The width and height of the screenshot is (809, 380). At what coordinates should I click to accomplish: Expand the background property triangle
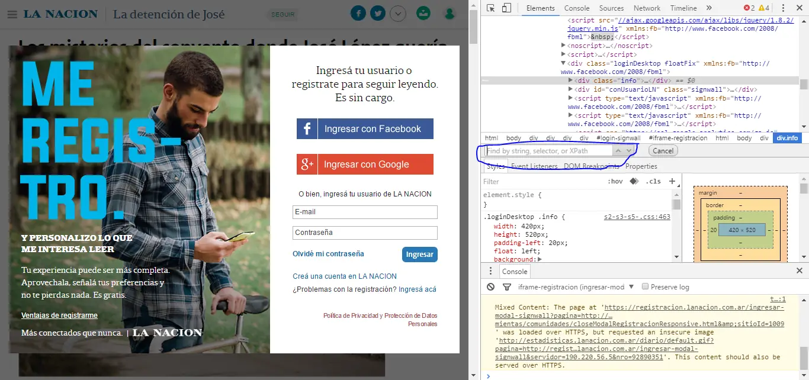coord(540,259)
